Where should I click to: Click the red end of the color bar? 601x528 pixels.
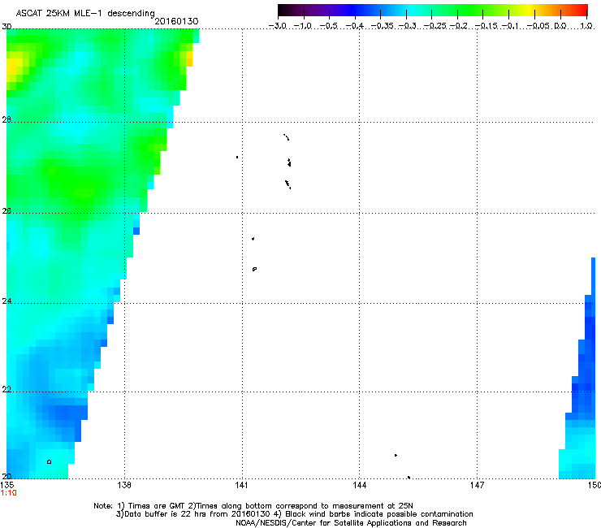583,11
